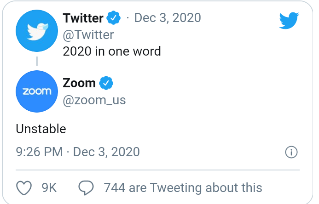Click the thread line connecting the two avatars
The height and width of the screenshot is (204, 319).
(36, 61)
